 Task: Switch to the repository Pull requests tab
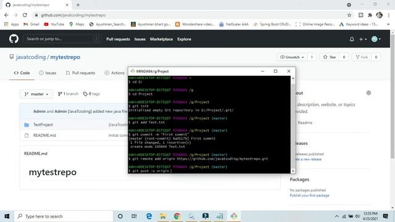pyautogui.click(x=80, y=73)
